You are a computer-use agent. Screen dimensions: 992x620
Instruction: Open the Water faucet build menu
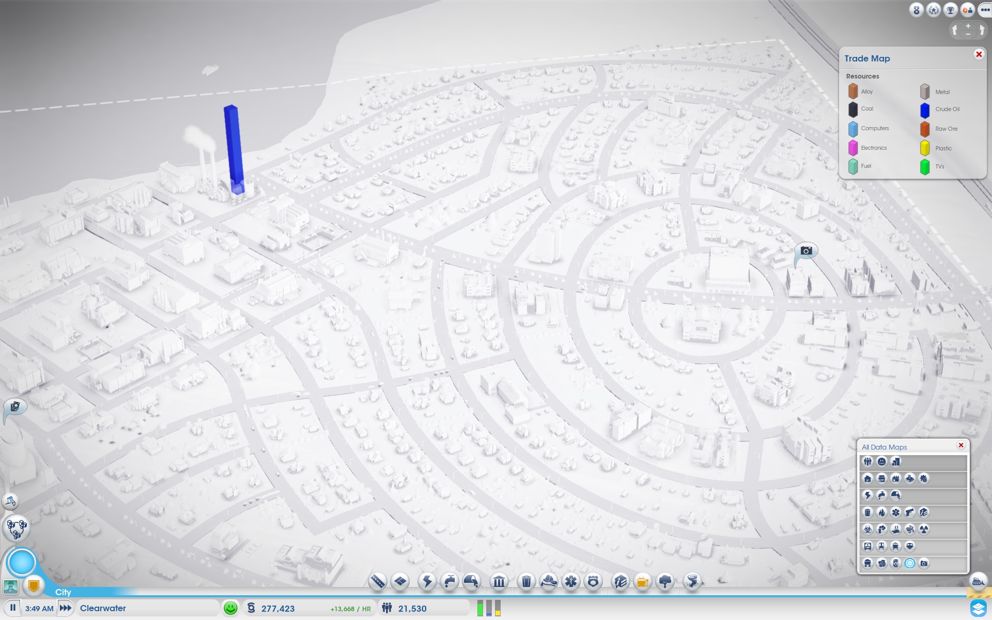click(450, 582)
